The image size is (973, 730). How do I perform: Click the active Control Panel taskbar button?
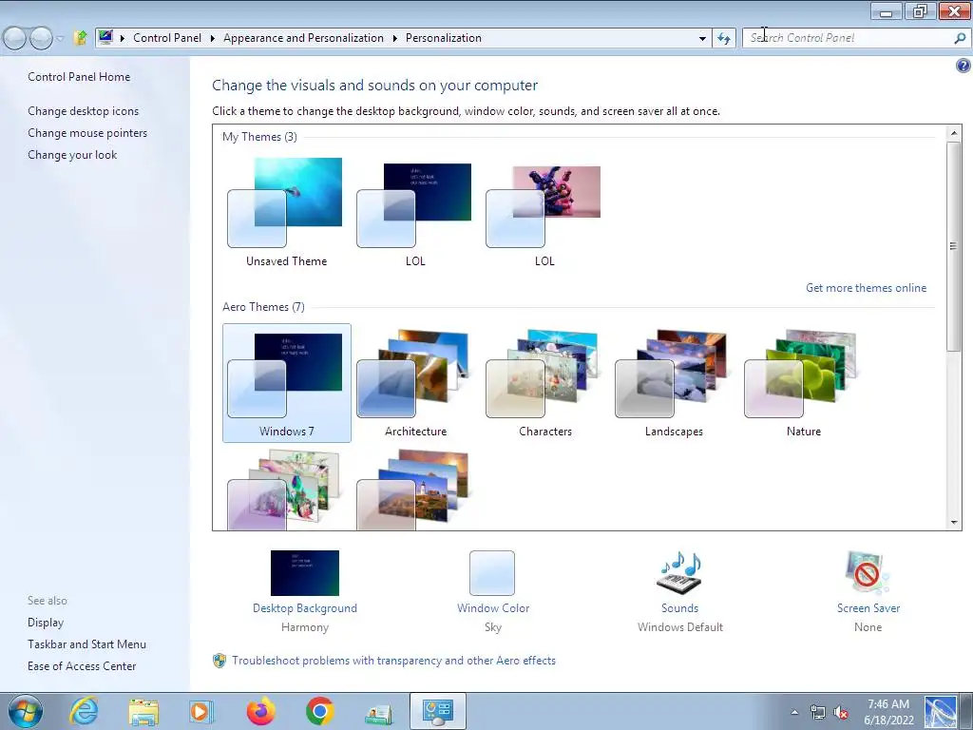[437, 711]
